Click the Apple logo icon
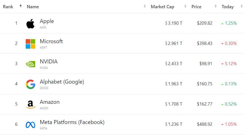The image size is (244, 135). [30, 24]
